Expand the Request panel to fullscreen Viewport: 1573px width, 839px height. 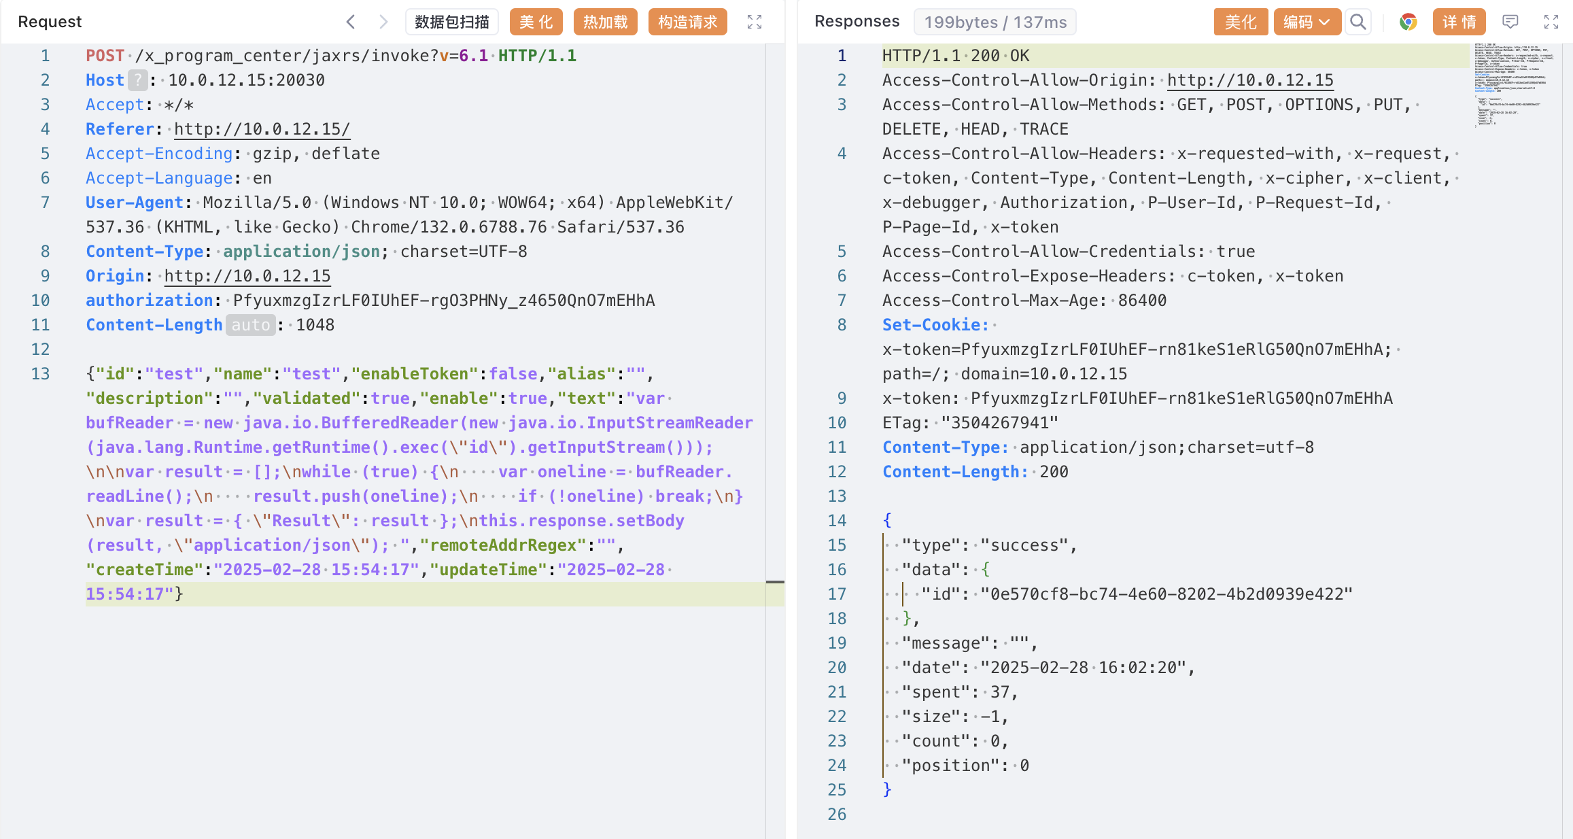(x=755, y=22)
